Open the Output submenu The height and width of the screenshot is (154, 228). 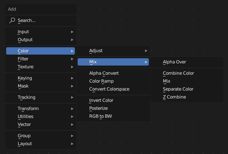click(x=25, y=40)
